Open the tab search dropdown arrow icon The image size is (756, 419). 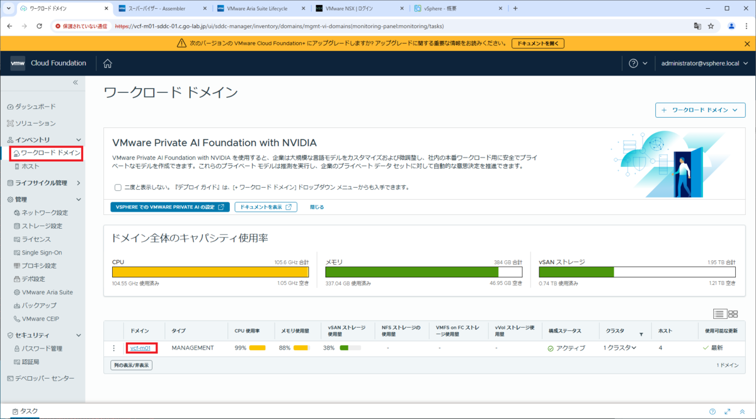pyautogui.click(x=9, y=8)
